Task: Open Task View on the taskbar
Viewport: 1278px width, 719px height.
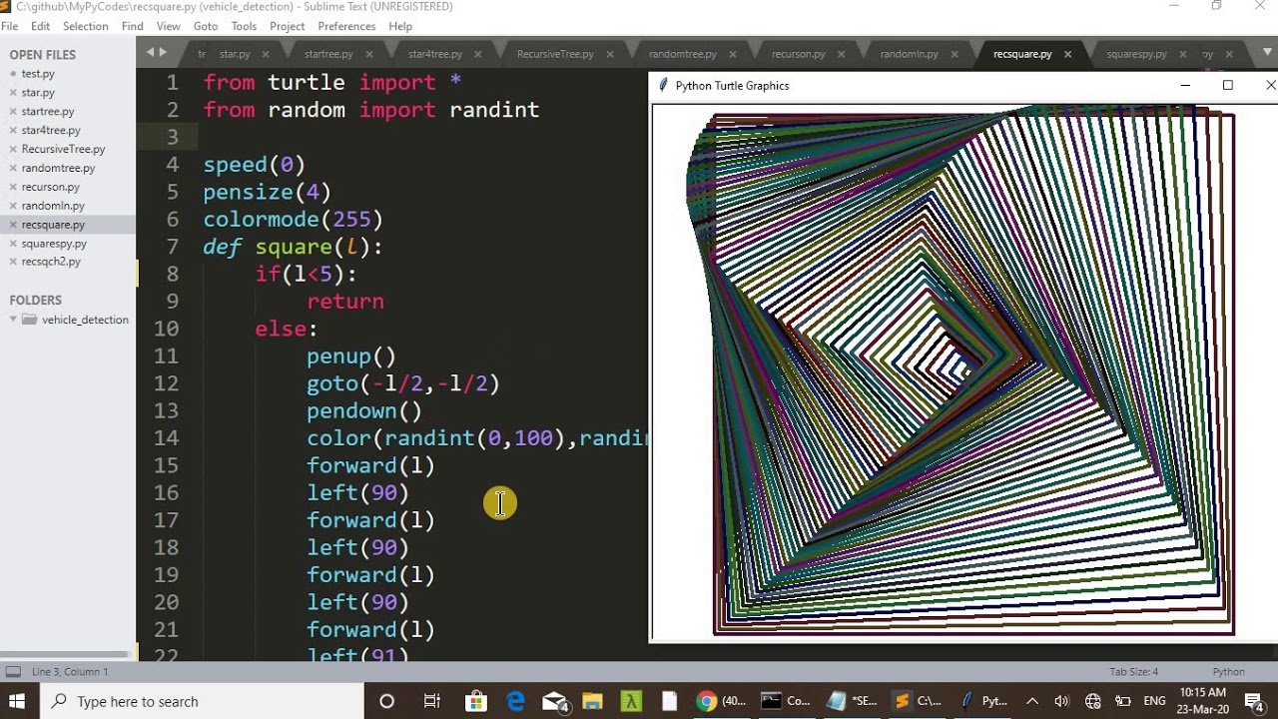Action: [431, 701]
